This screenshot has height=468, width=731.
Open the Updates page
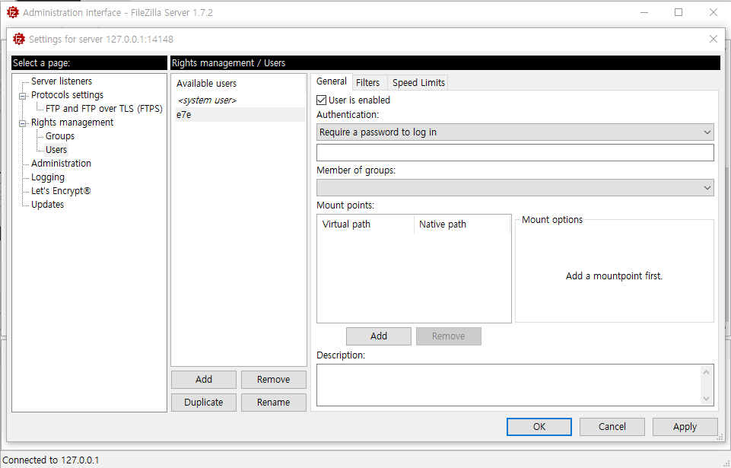48,205
